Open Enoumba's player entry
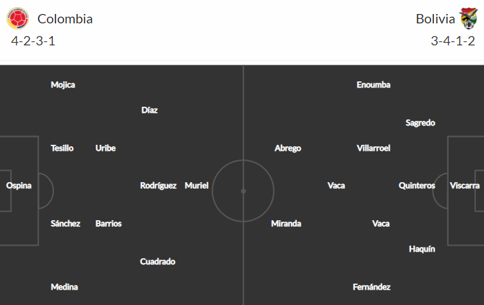 pos(374,85)
